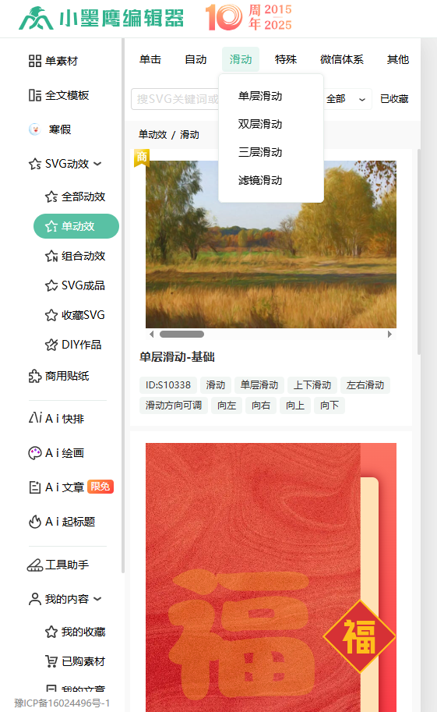Screen dimensions: 437x712
Task: Click the horizontal scrollbar thumb under landscape image
Action: 181,335
